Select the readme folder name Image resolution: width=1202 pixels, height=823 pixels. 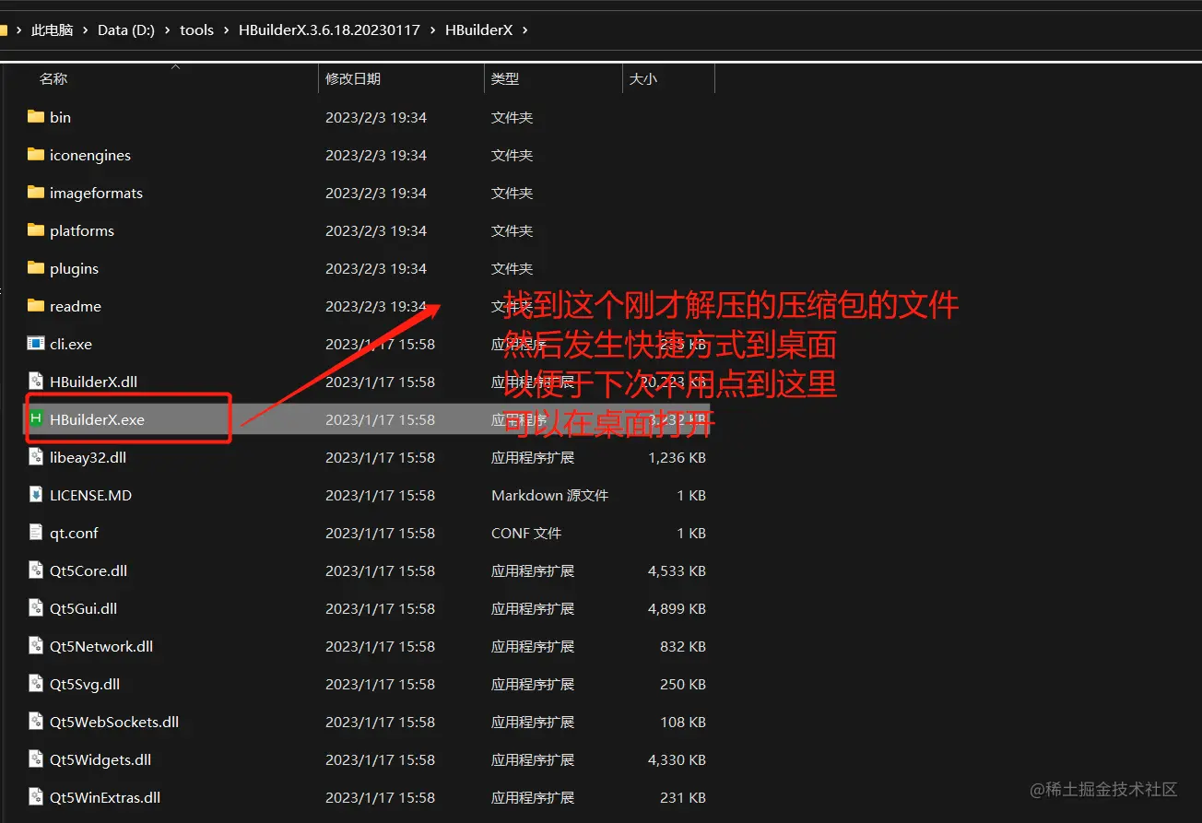[x=76, y=306]
